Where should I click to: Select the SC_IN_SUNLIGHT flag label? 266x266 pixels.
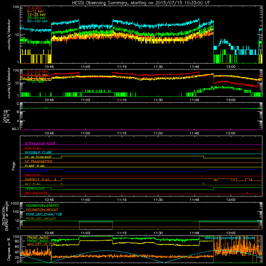click(38, 157)
